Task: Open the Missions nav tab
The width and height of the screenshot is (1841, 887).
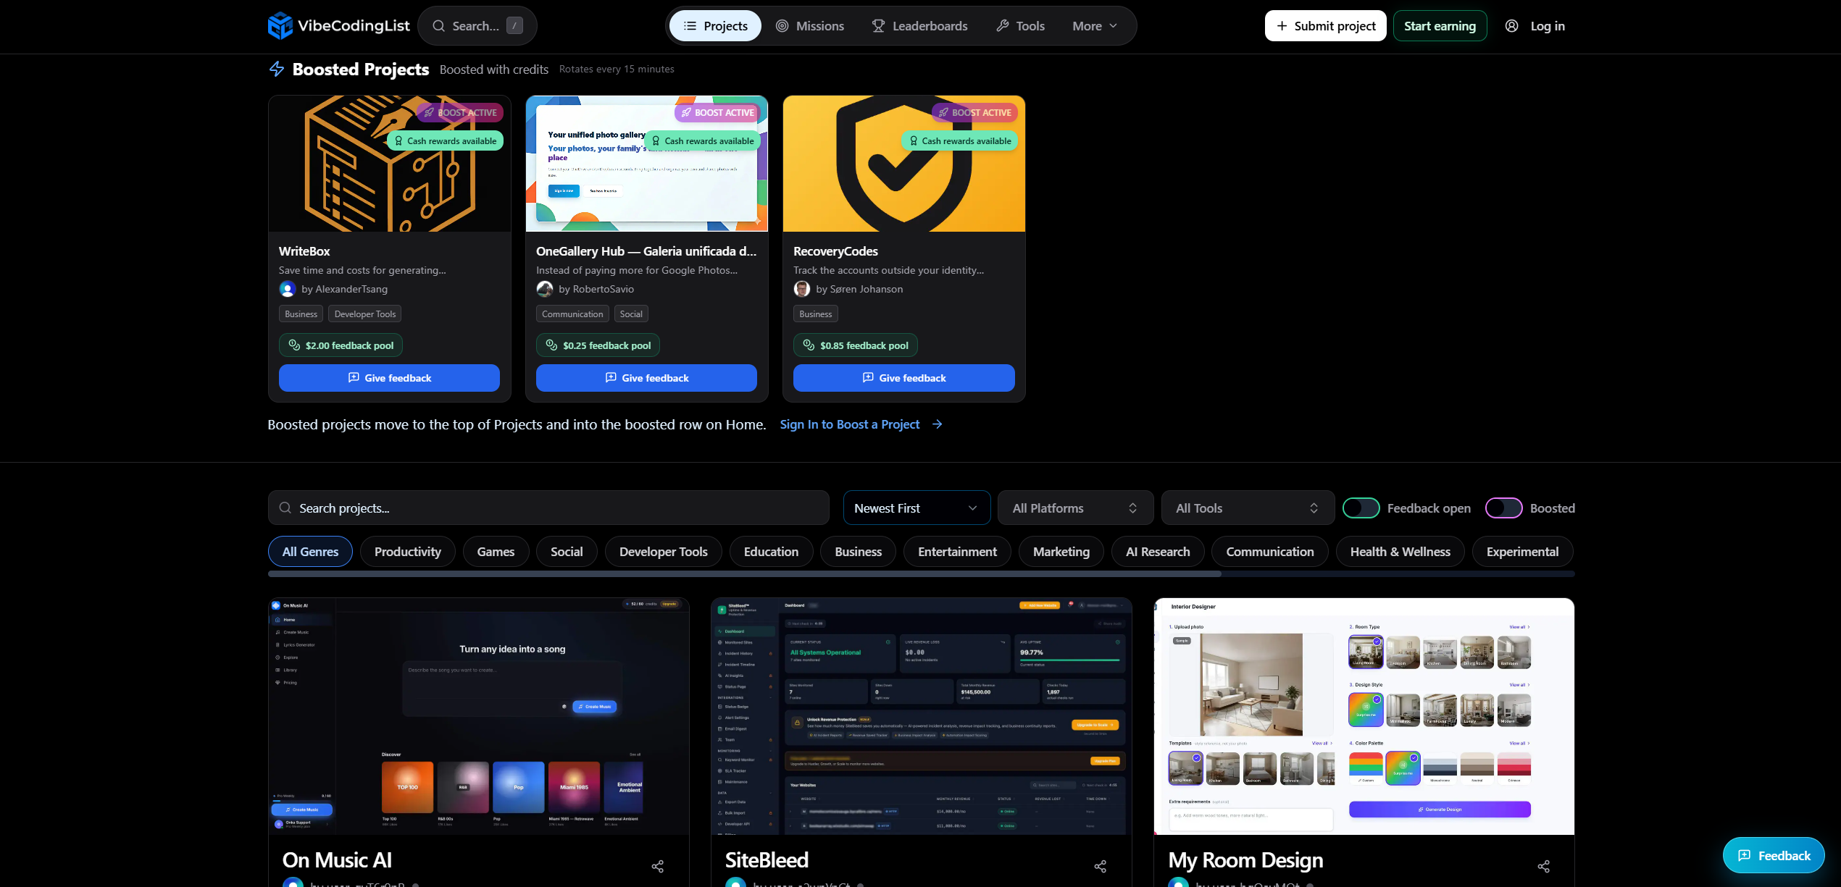Action: point(810,26)
